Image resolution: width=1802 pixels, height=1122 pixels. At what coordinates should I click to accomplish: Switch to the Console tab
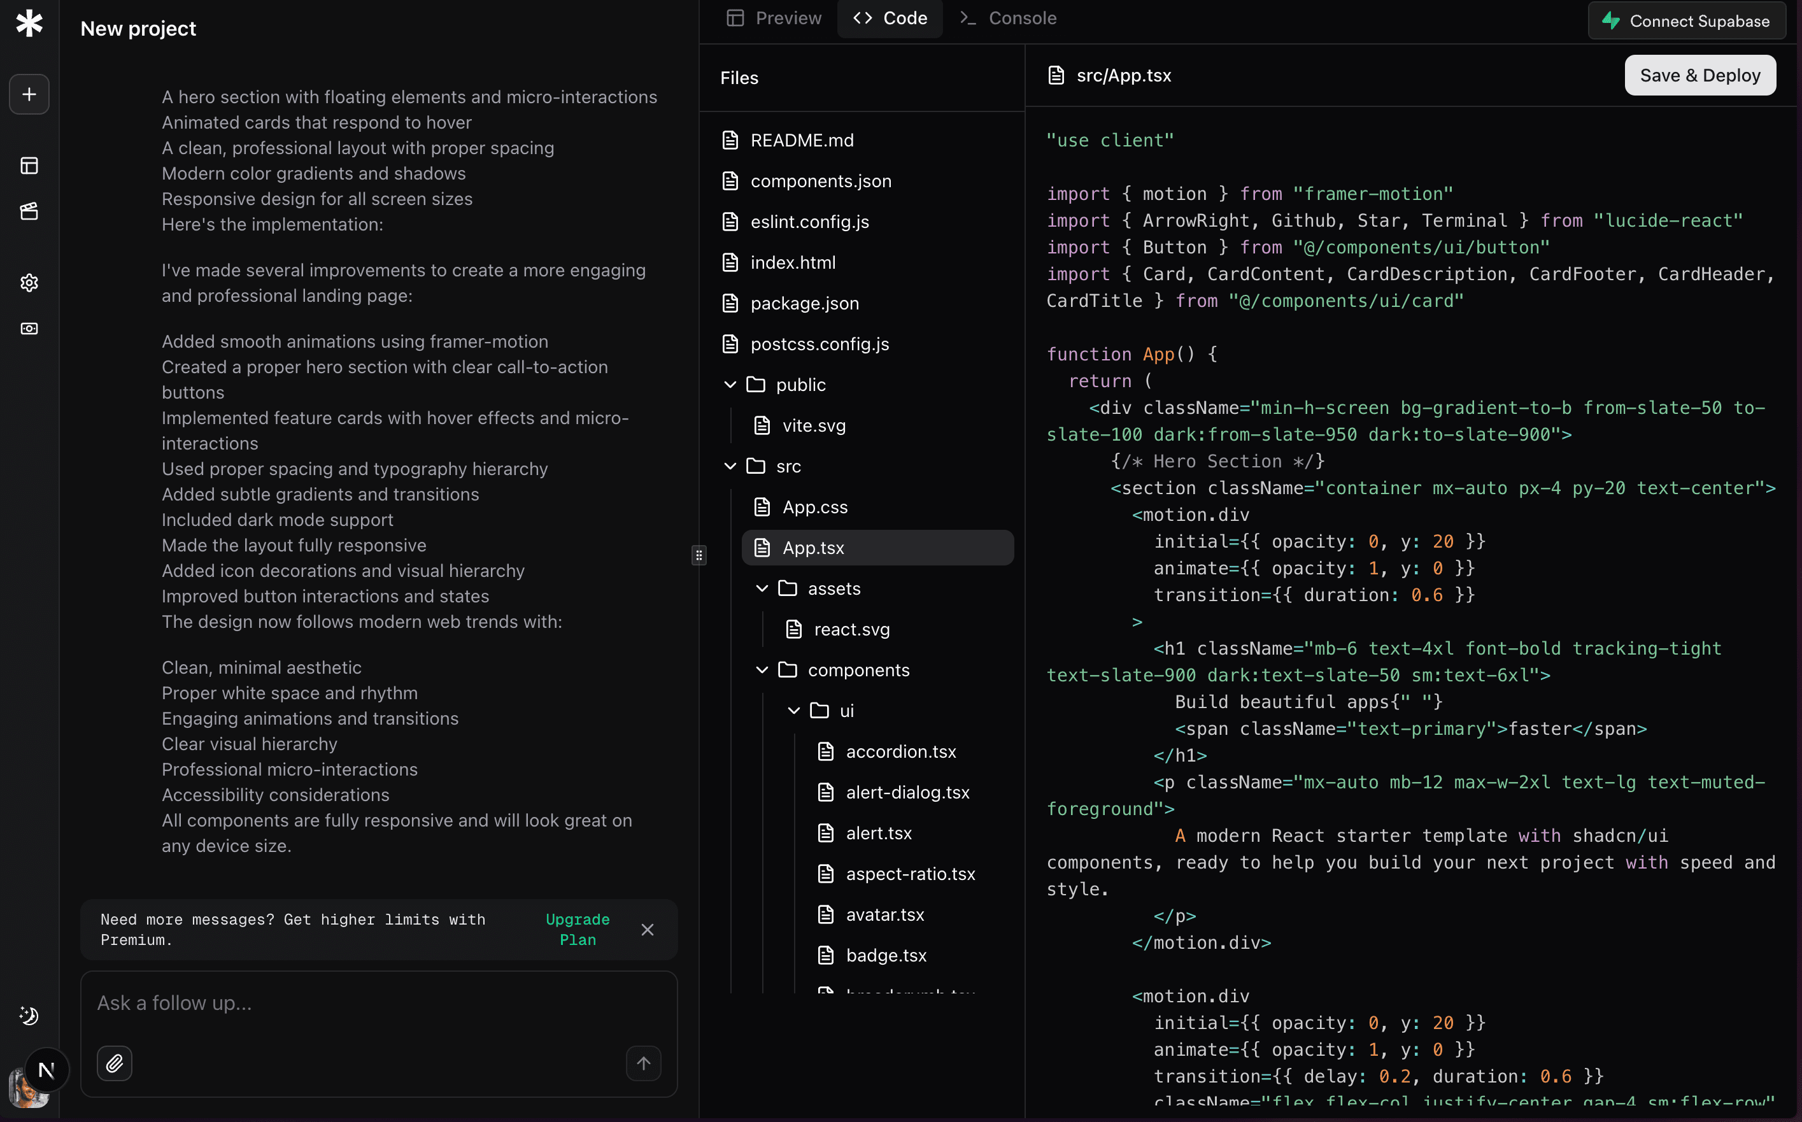pos(1008,18)
